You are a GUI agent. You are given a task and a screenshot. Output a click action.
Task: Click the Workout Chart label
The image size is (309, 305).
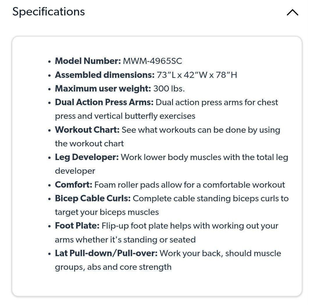pos(87,130)
